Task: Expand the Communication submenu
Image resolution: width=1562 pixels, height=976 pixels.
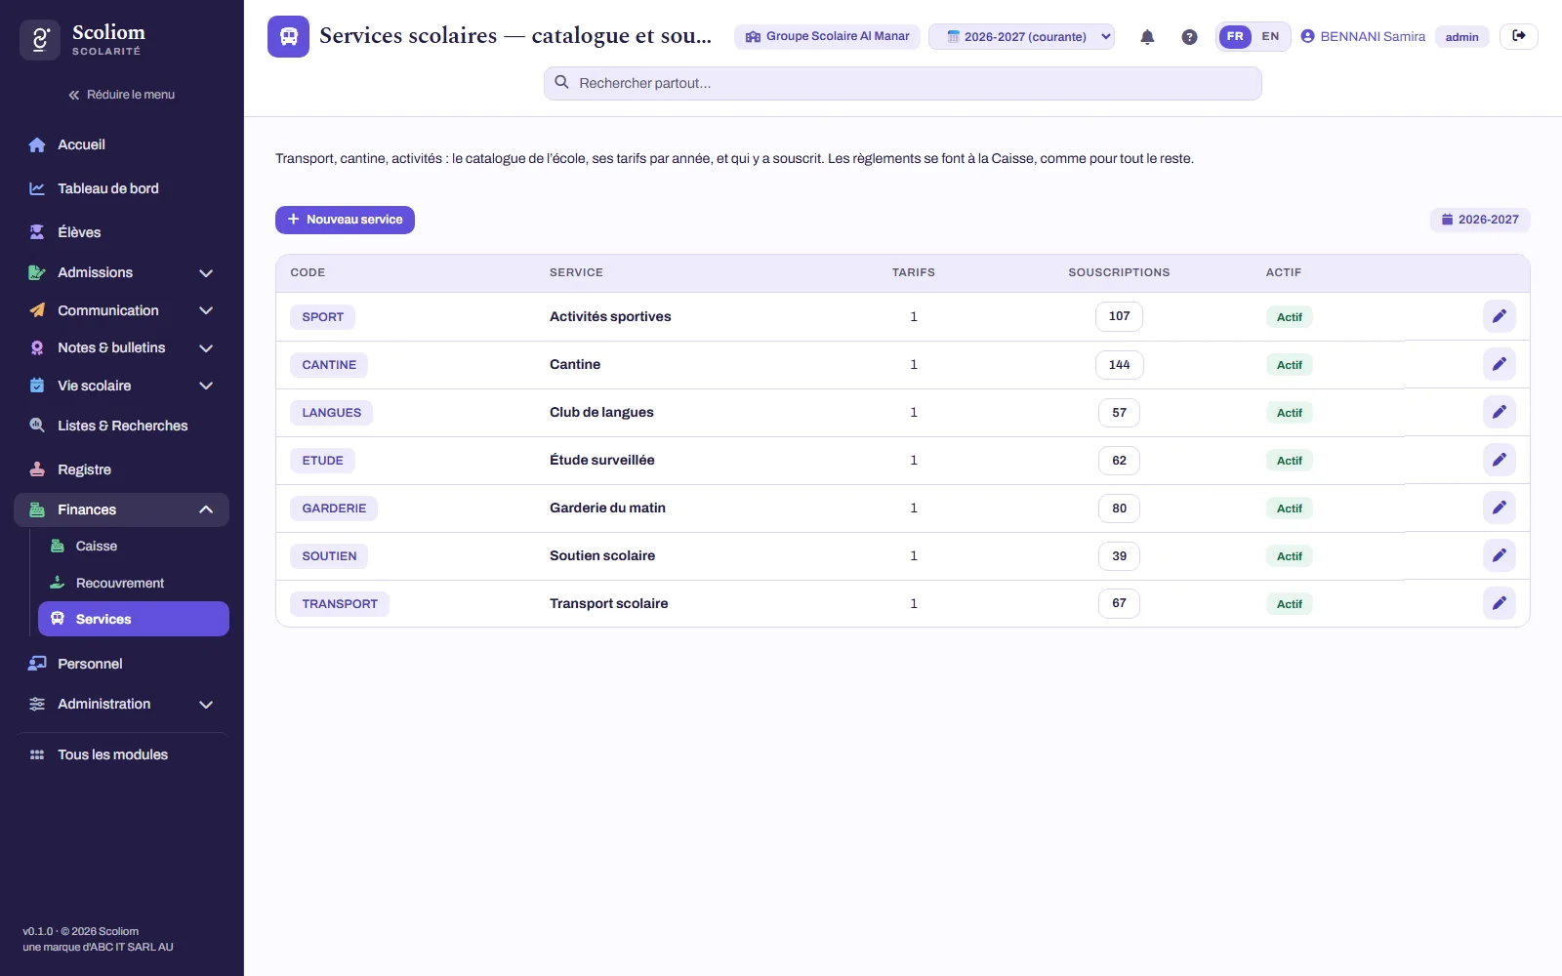Action: pos(122,310)
